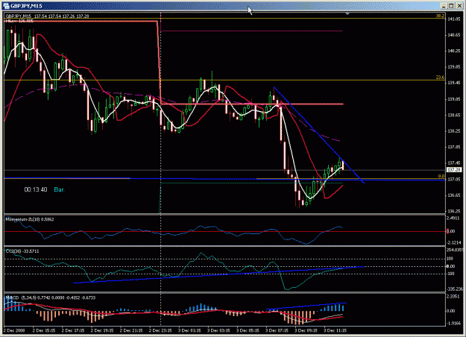Image resolution: width=466 pixels, height=337 pixels.
Task: Click the current price tag 137.28
Action: point(454,170)
